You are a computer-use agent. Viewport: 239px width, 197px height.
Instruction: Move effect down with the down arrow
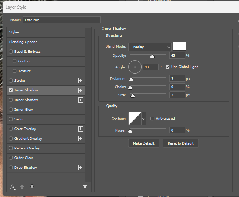coord(32,187)
